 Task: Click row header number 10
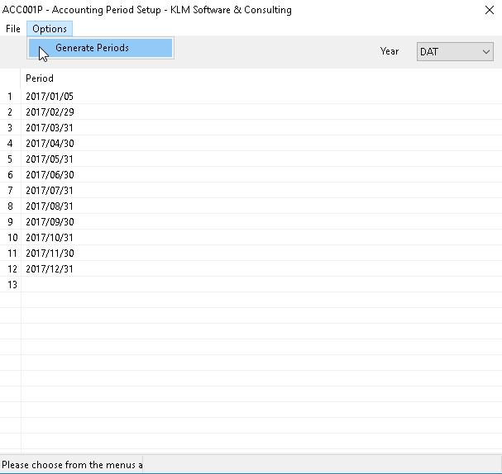(x=10, y=237)
